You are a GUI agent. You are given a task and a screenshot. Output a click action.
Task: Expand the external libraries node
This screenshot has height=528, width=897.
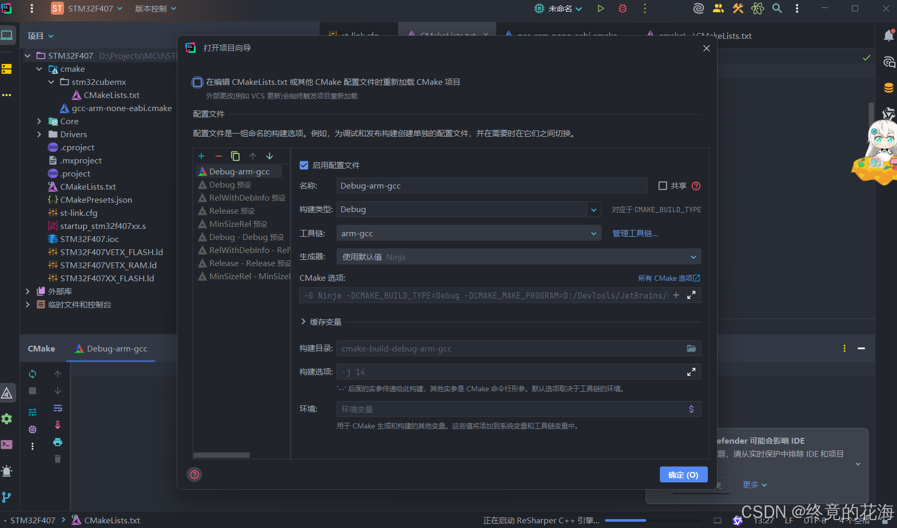tap(27, 292)
